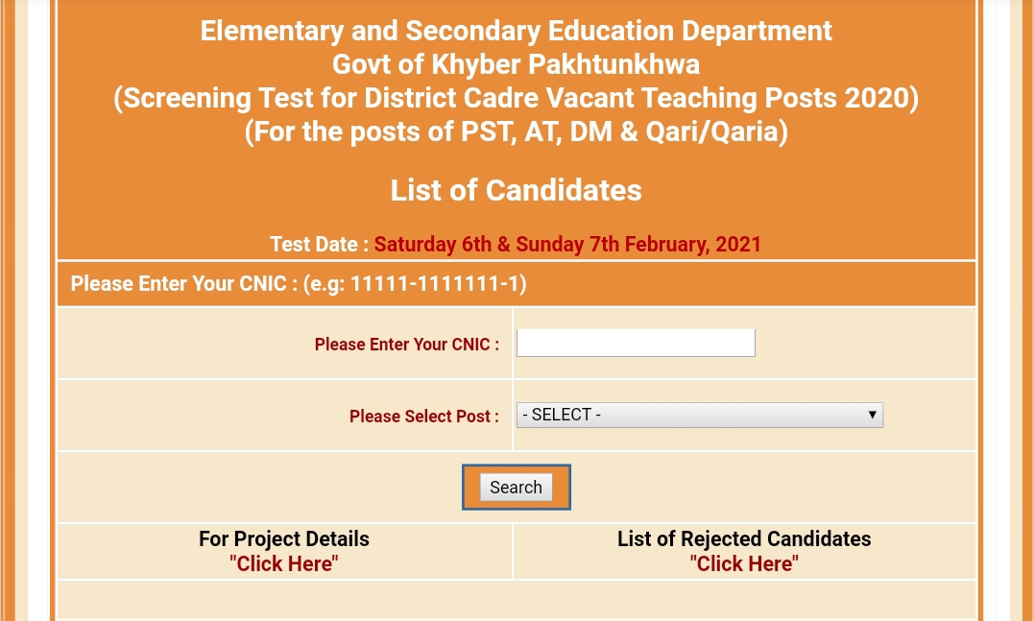Click the white "Test Date :" label
This screenshot has width=1034, height=621.
(319, 245)
